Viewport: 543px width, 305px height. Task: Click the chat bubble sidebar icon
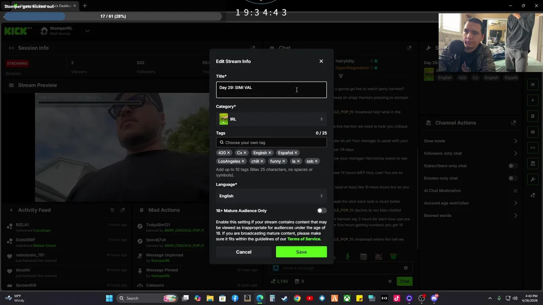[x=533, y=132]
